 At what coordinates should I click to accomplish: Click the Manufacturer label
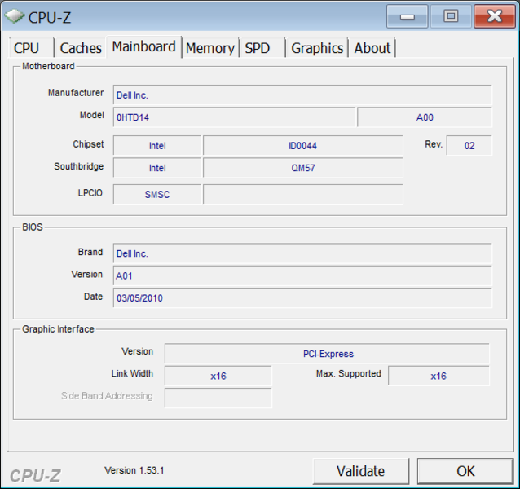76,92
